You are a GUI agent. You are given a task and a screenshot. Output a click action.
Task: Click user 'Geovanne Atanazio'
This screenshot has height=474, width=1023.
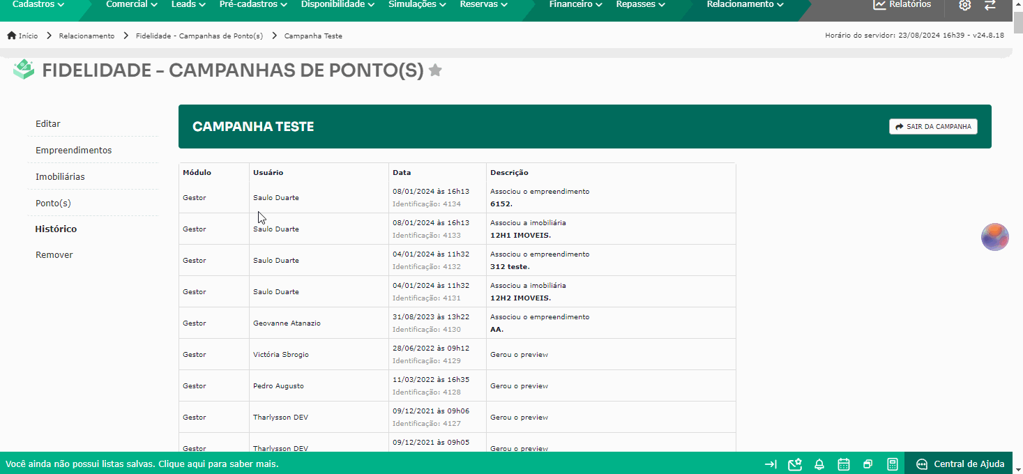tap(287, 323)
